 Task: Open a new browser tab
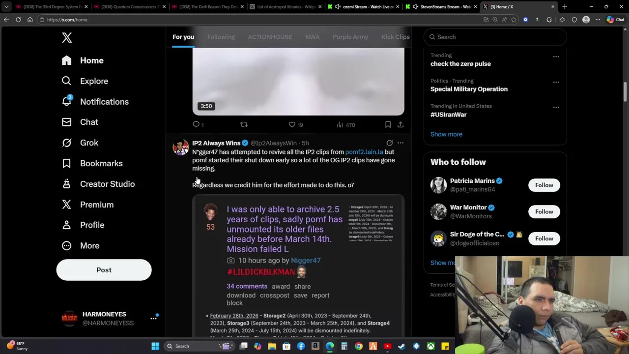565,7
